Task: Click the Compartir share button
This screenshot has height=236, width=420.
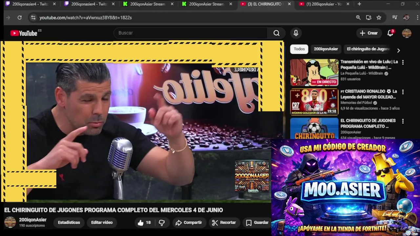Action: click(x=189, y=223)
